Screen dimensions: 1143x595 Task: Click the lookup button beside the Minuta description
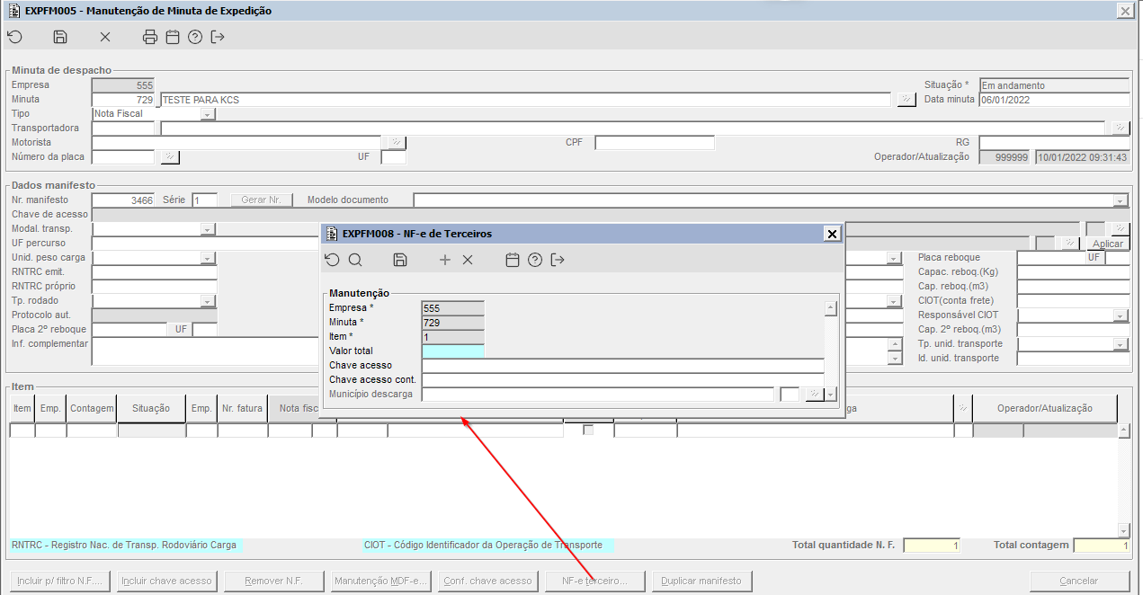(906, 100)
